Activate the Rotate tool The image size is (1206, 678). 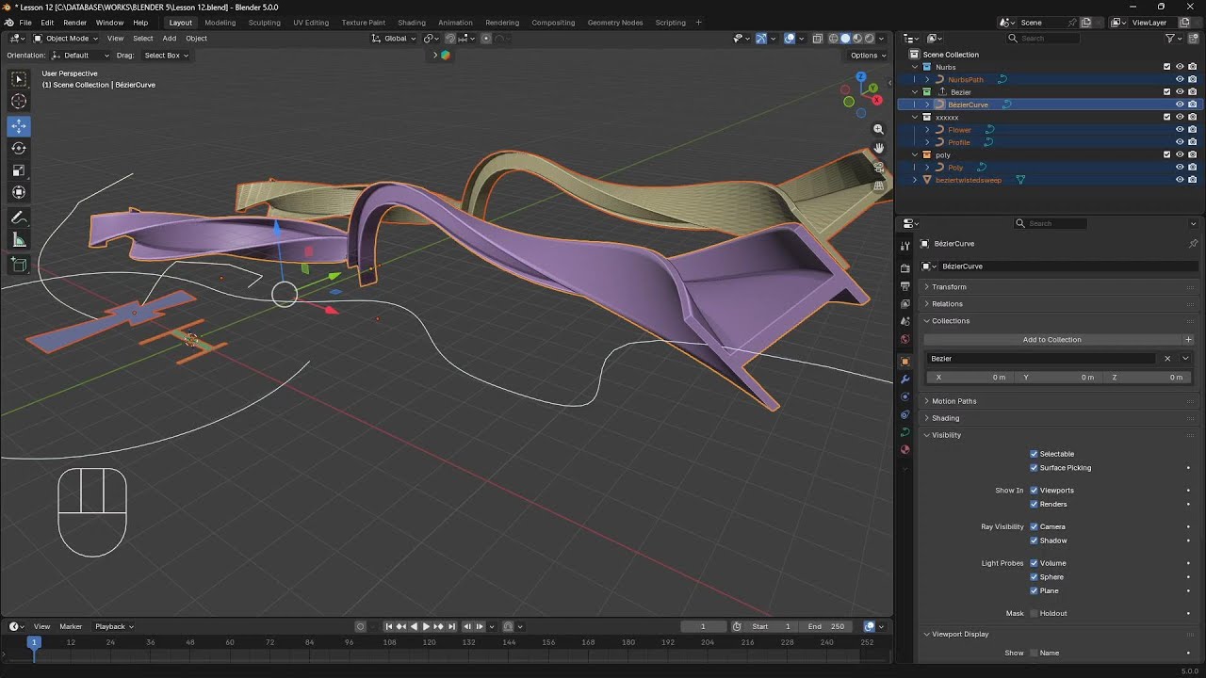point(19,148)
